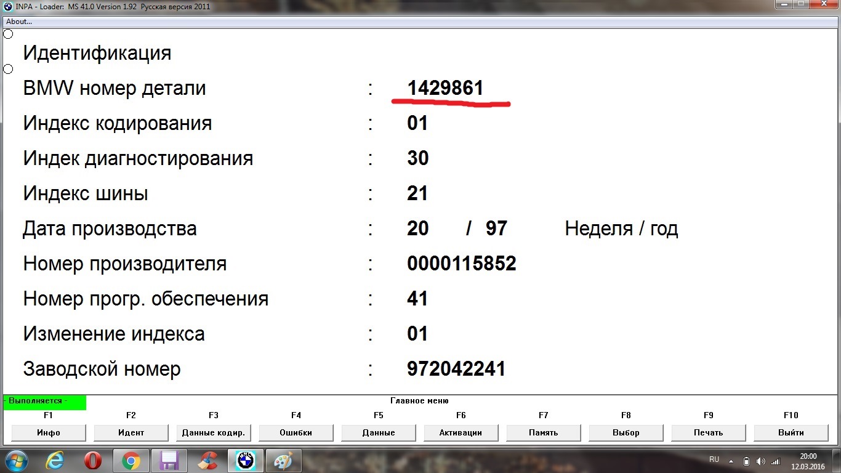This screenshot has height=473, width=841.
Task: Click the F5 Данные button
Action: [x=379, y=432]
